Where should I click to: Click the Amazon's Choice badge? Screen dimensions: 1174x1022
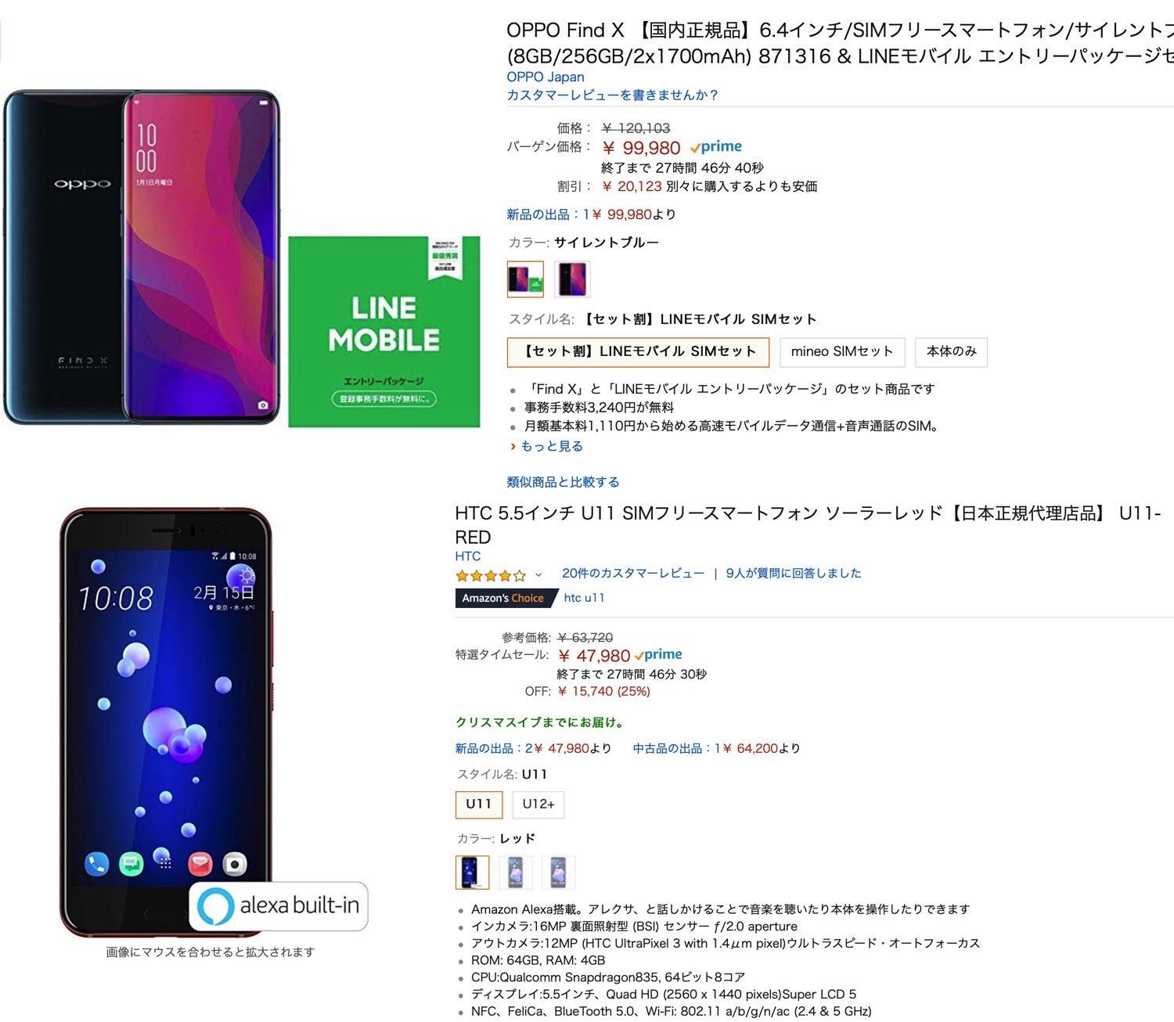[x=505, y=598]
